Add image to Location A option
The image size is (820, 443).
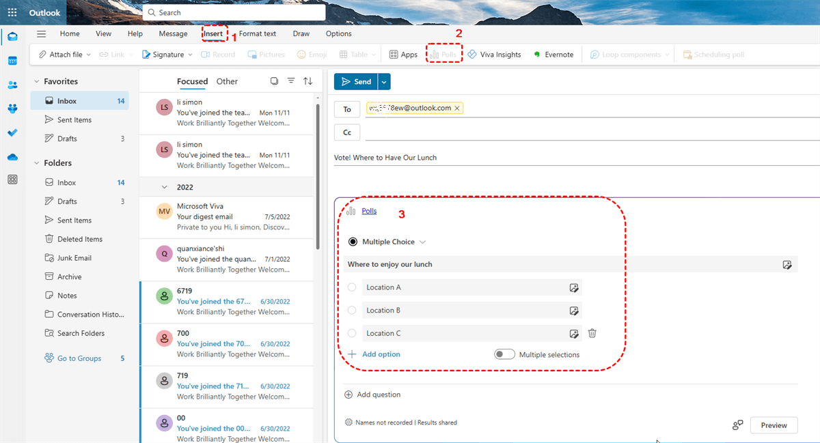pyautogui.click(x=574, y=288)
